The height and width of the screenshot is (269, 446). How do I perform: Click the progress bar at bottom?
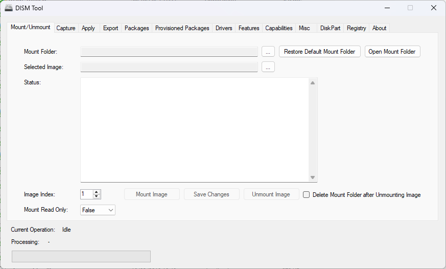click(81, 256)
